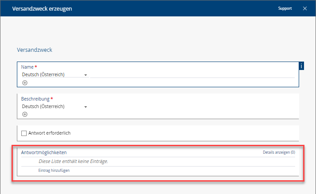
Task: Click the Versandzweck section heading
Action: [35, 50]
